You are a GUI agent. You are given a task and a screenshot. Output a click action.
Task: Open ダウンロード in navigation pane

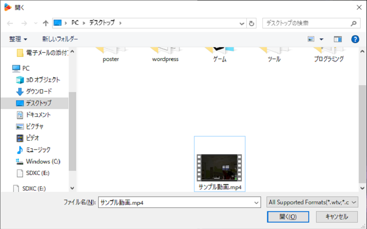point(34,91)
